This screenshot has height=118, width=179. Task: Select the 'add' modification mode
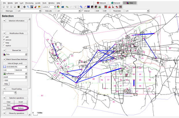4,37
